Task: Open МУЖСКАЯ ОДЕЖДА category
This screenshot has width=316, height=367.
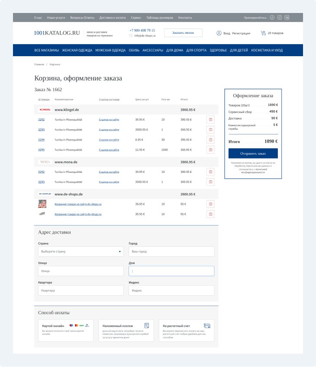Action: click(110, 50)
